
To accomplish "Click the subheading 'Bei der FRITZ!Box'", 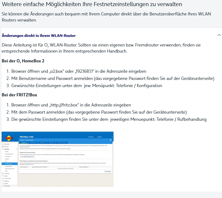I will 19,95.
